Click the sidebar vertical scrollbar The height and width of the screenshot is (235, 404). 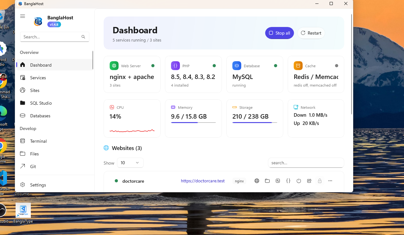(x=93, y=60)
